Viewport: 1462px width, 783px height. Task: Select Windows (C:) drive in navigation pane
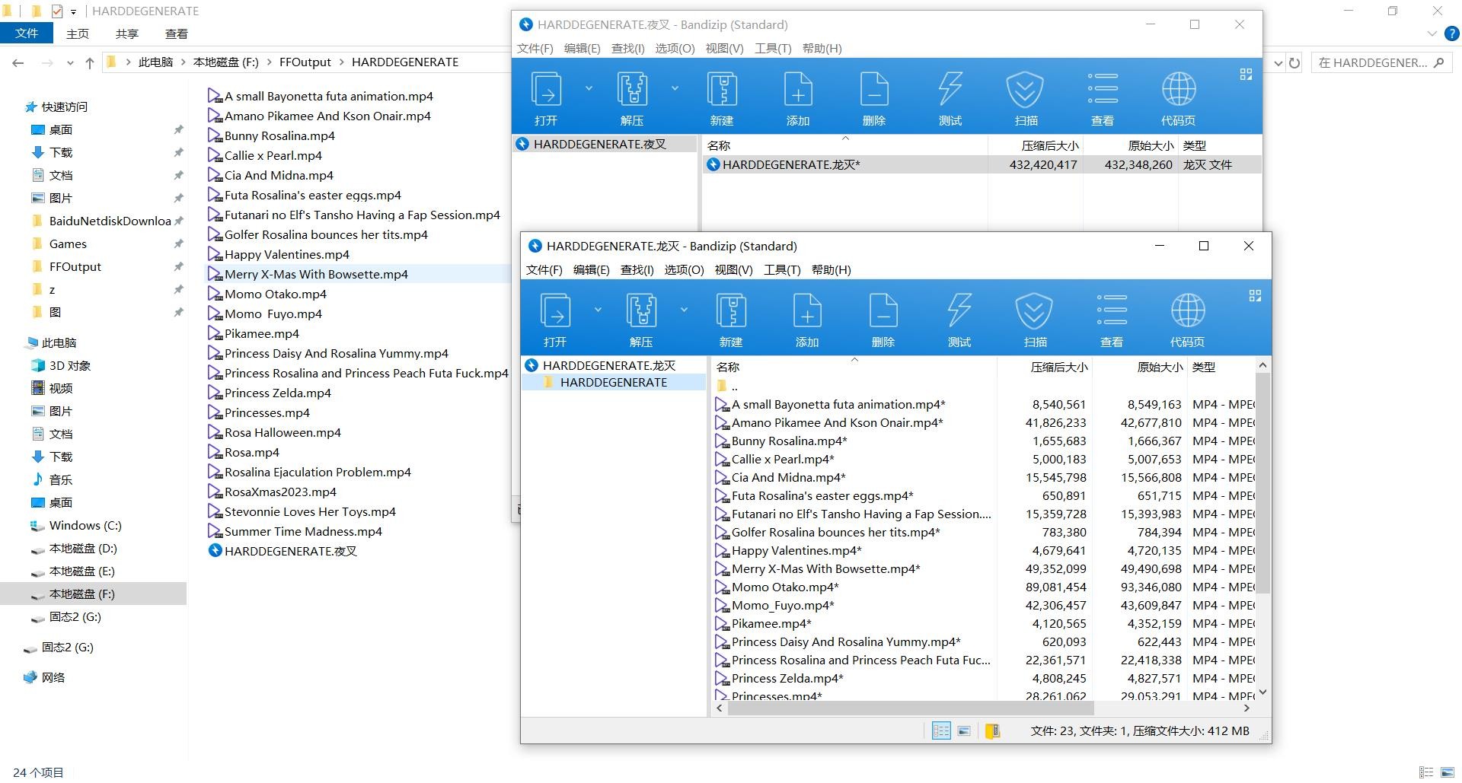85,526
